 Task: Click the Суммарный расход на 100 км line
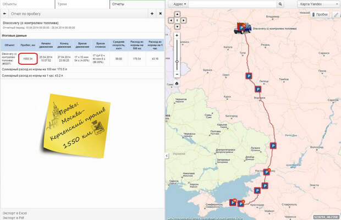(x=34, y=69)
